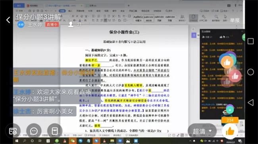Image resolution: width=258 pixels, height=144 pixels.
Task: Open the Windows Start menu
Action: (x=17, y=141)
